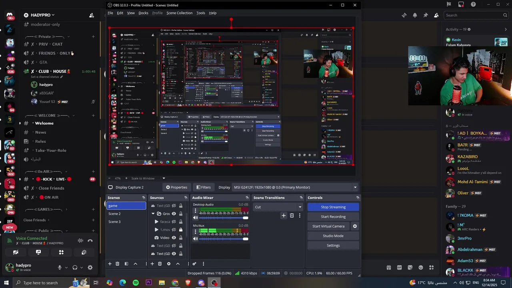Open scene filters icon in Scenes toolbar
This screenshot has height=288, width=512.
pos(126,264)
